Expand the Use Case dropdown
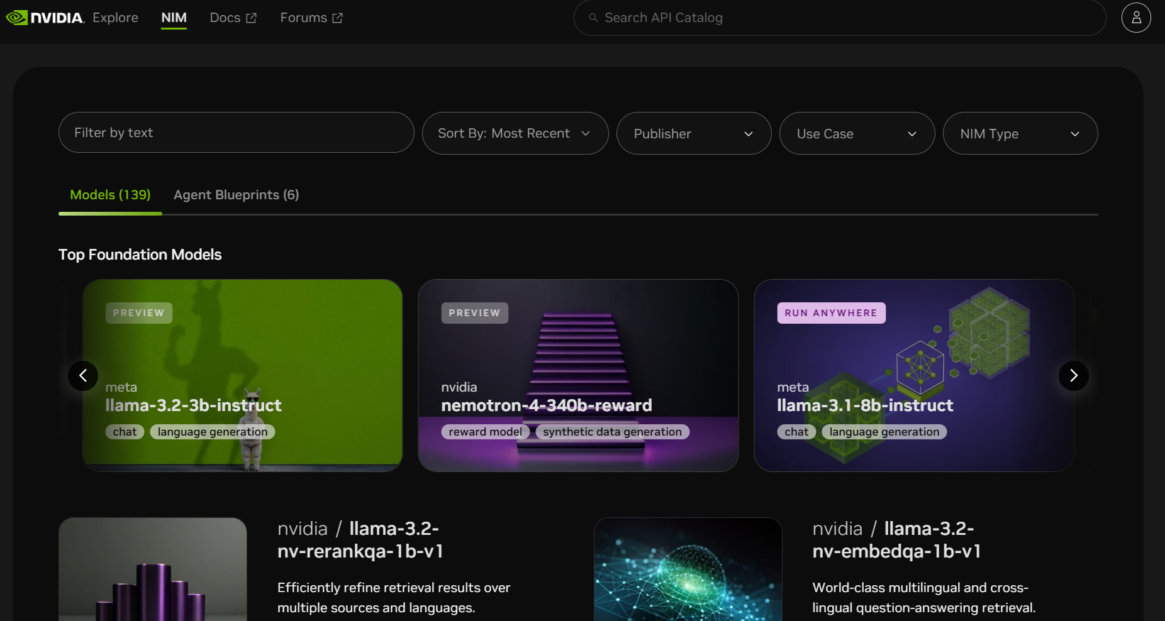Image resolution: width=1165 pixels, height=621 pixels. [857, 133]
